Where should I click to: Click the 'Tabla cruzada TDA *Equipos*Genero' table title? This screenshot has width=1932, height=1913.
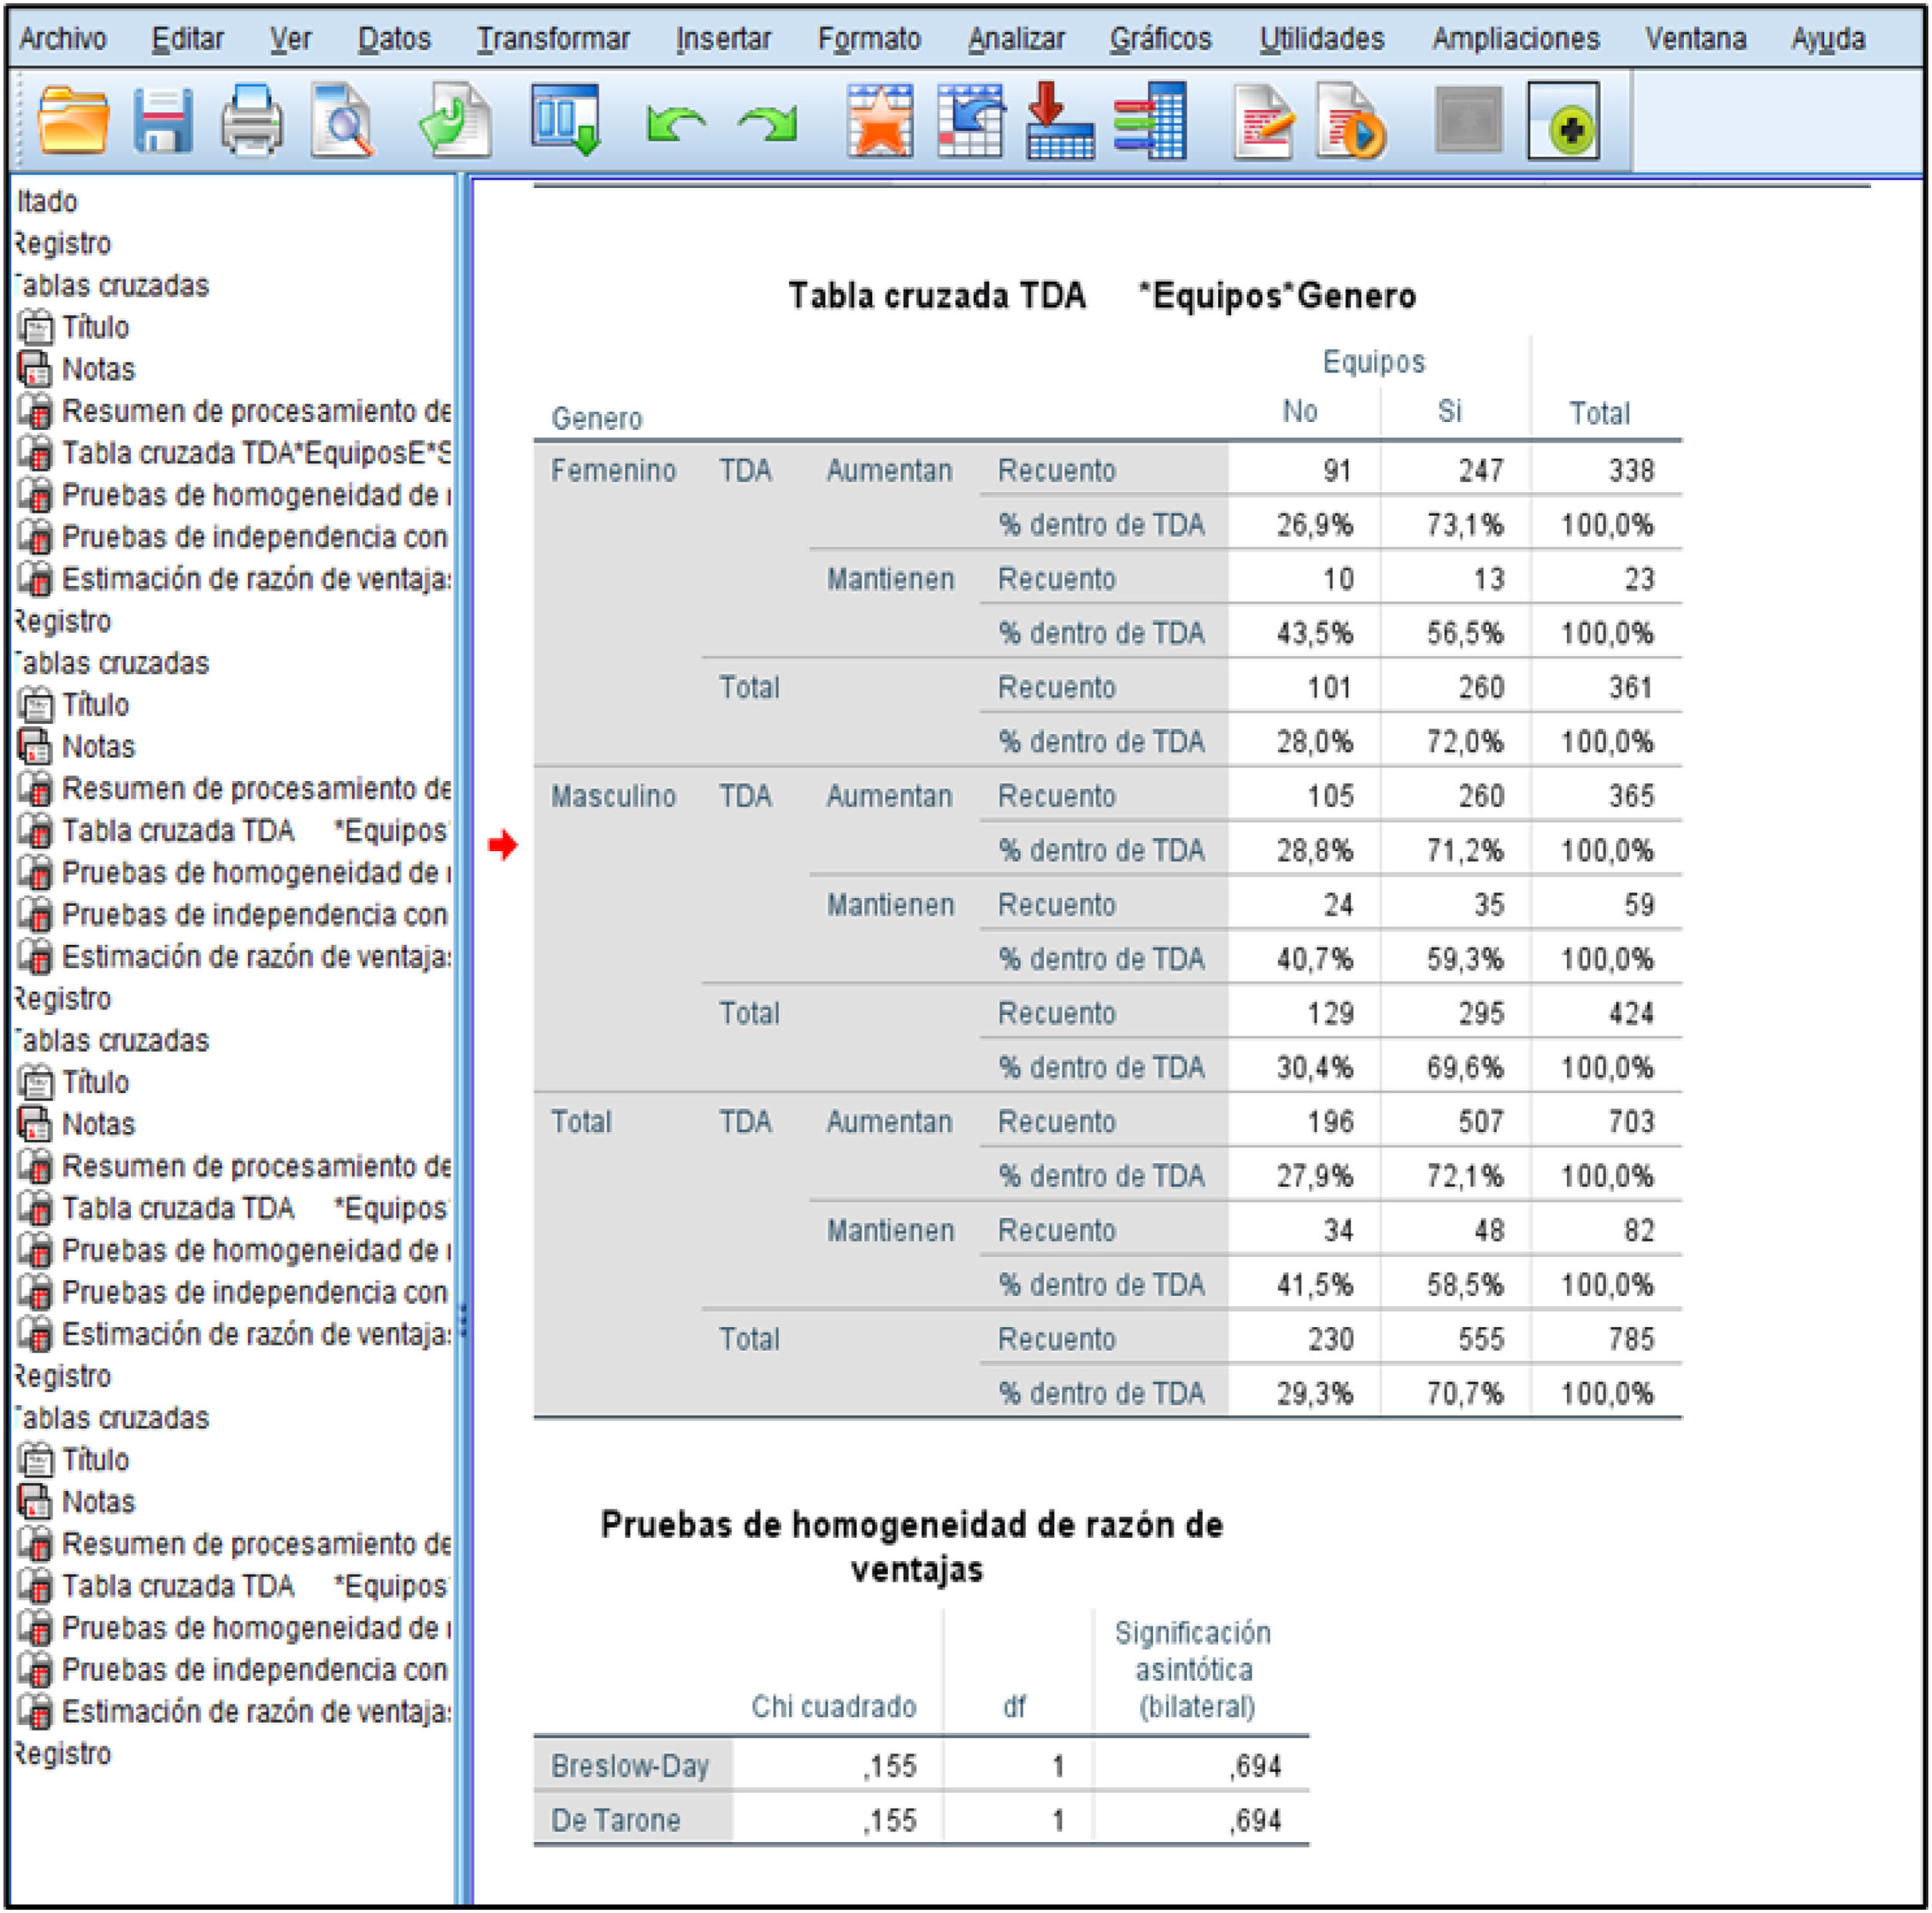(1102, 296)
